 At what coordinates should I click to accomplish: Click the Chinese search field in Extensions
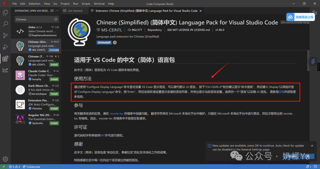[35, 19]
